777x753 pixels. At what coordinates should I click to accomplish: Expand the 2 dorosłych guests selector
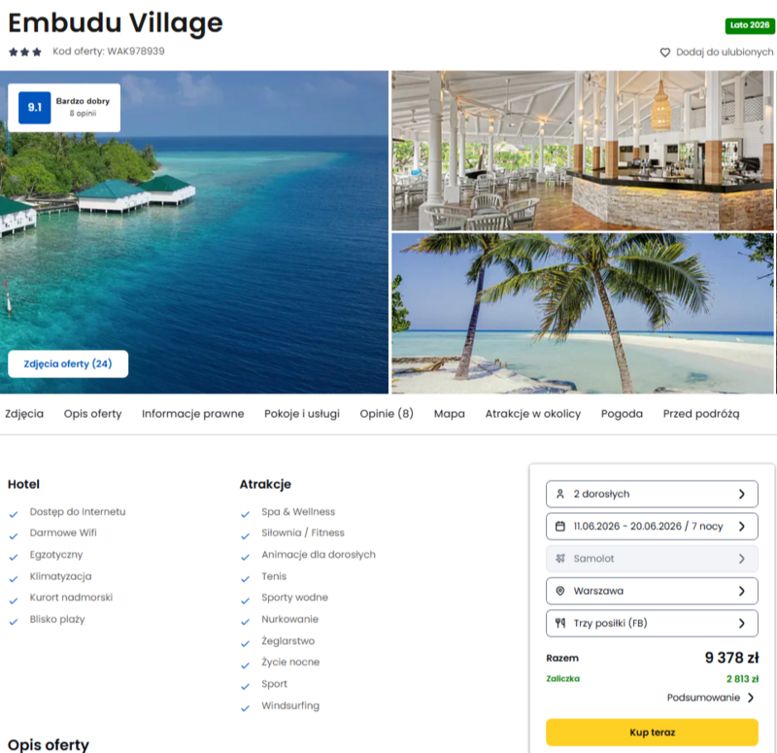click(652, 495)
